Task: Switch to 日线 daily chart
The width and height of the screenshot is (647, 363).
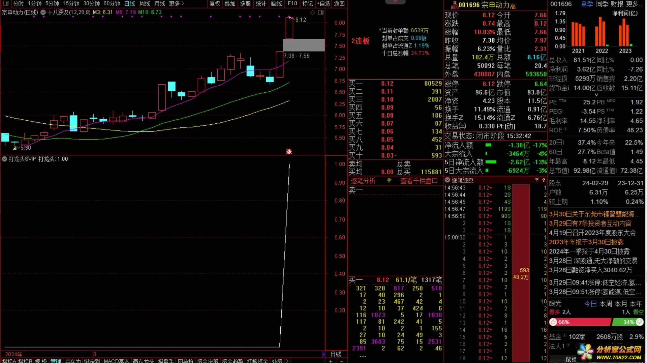Action: pos(130,3)
